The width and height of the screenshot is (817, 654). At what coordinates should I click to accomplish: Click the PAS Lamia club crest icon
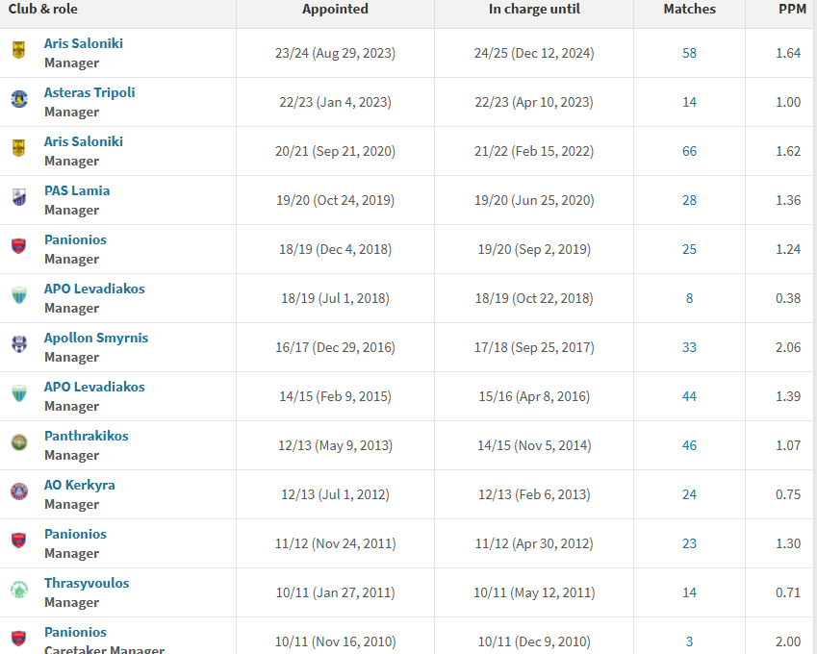(19, 197)
